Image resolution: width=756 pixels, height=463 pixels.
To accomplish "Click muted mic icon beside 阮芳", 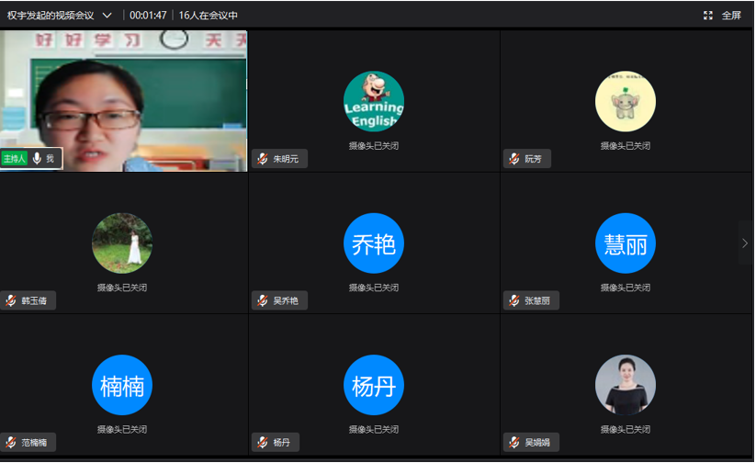I will click(515, 159).
